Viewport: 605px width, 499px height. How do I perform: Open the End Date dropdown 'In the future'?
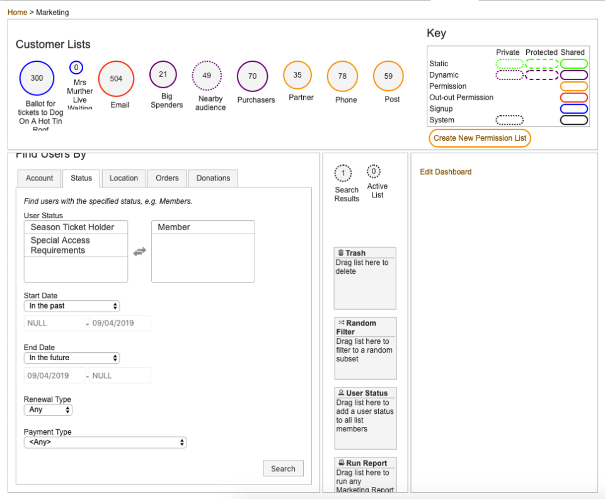72,358
